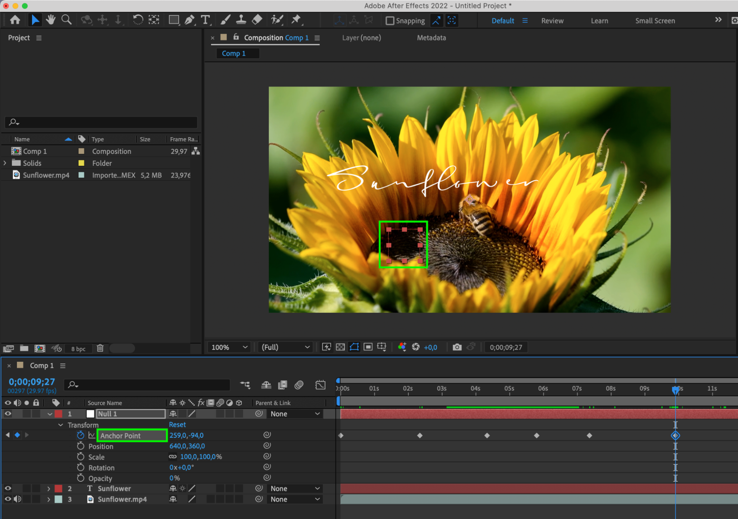This screenshot has width=738, height=519.
Task: Open the 100% magnification dropdown
Action: point(229,347)
